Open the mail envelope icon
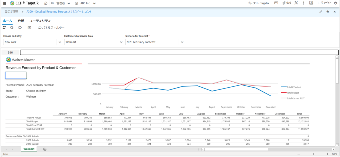Screen dimensions: 340x157 click(x=276, y=3)
